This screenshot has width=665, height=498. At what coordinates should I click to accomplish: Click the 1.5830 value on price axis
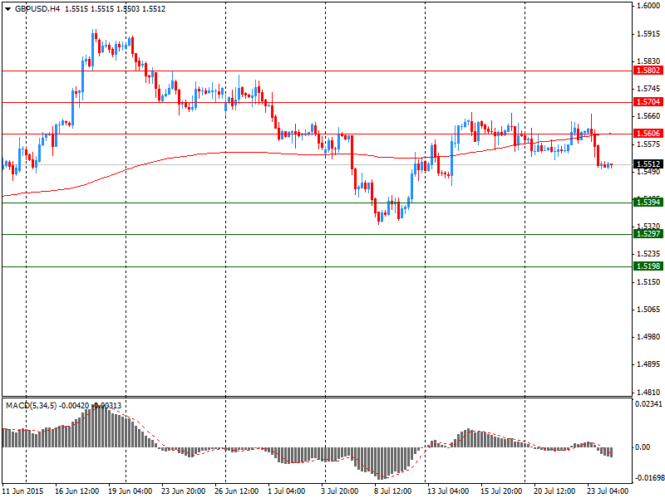(648, 61)
